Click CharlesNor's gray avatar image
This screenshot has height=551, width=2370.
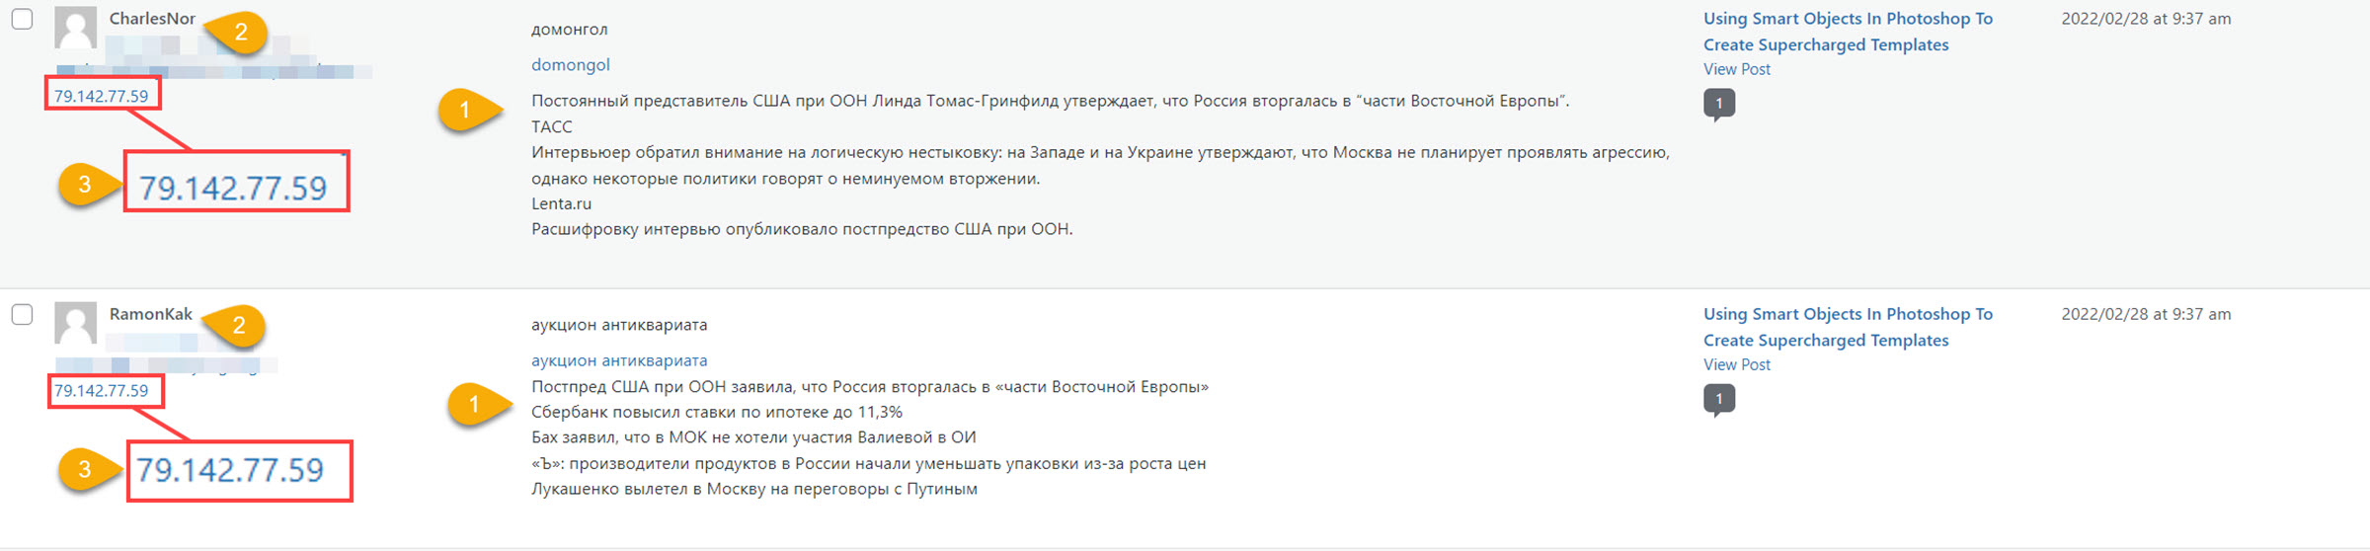click(75, 27)
